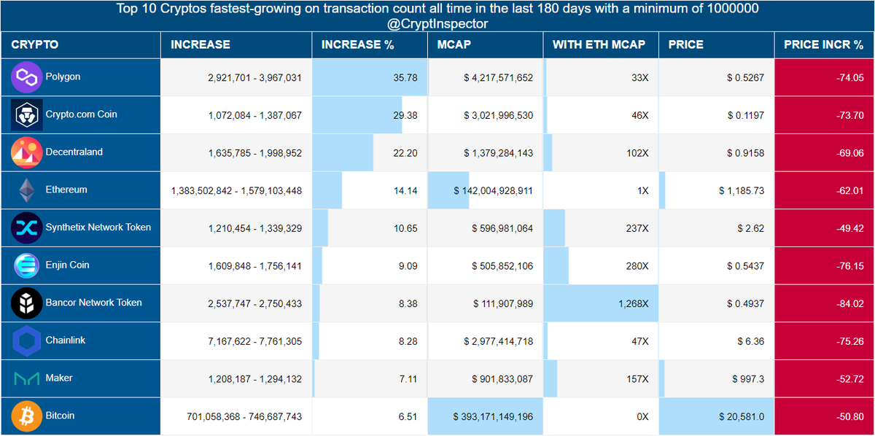Image resolution: width=875 pixels, height=436 pixels.
Task: Click the -84.02 price change cell
Action: coord(825,303)
